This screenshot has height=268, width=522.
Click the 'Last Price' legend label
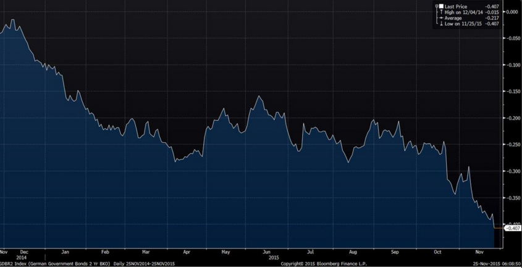[x=456, y=6]
